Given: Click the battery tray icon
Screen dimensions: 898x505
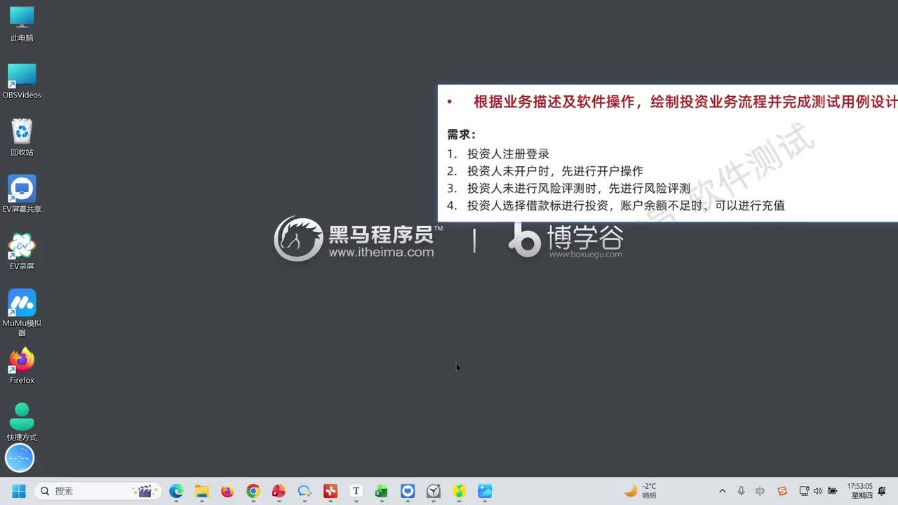Looking at the screenshot, I should (832, 491).
